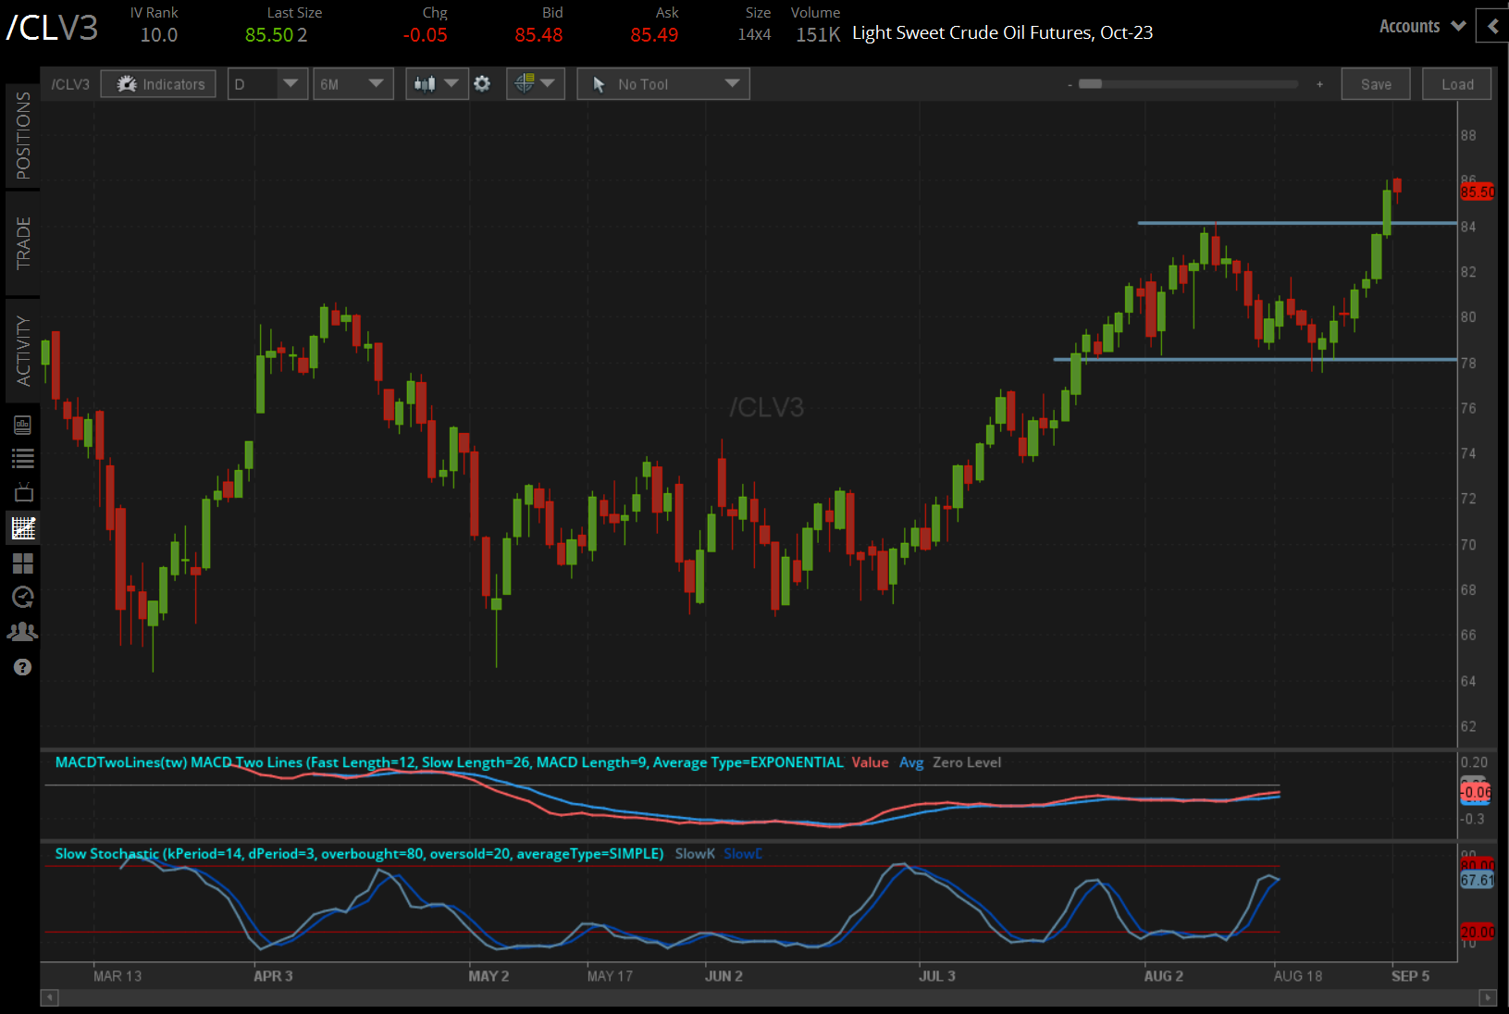Open the Indicators panel
The image size is (1509, 1014).
coord(159,84)
